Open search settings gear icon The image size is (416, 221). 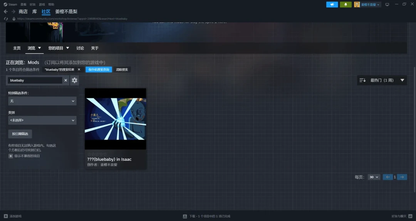[x=75, y=80]
